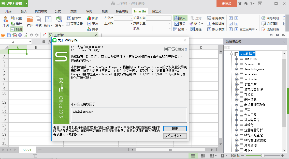Open the 左父格 combo box
The image size is (289, 159).
123,18
